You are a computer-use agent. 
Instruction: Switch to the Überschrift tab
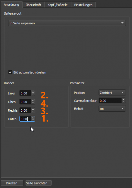point(33,5)
